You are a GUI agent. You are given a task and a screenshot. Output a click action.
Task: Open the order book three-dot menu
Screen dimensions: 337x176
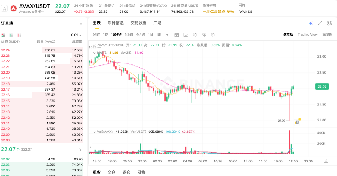pos(80,24)
